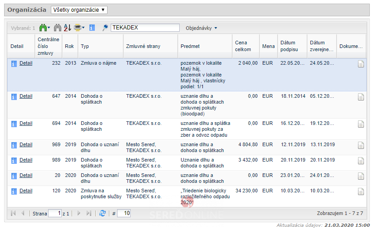
Task: Open info icon for contract 120
Action: click(14, 191)
